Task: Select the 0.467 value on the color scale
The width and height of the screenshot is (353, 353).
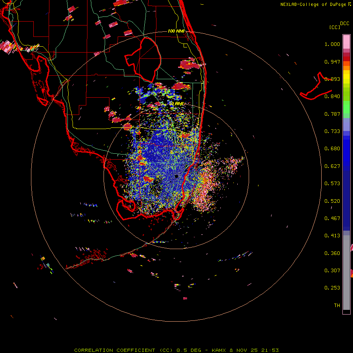Action: coord(332,218)
